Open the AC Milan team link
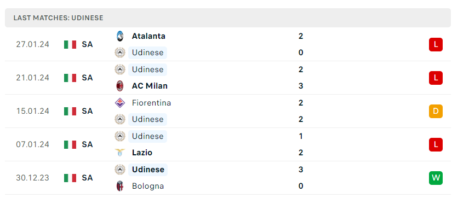The width and height of the screenshot is (452, 198). [x=150, y=86]
